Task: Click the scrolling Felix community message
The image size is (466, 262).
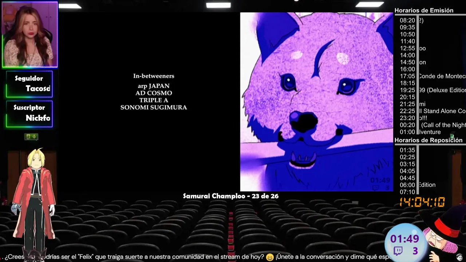Action: (x=197, y=257)
